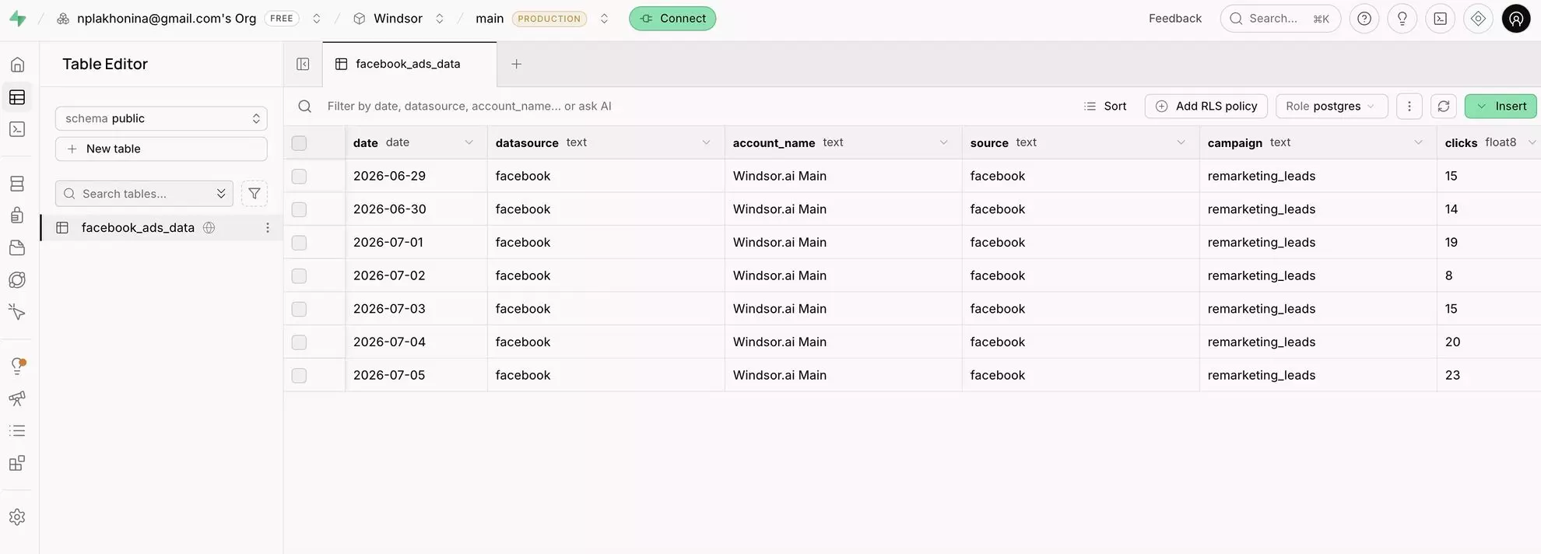Click the Feedback button
The height and width of the screenshot is (554, 1541).
pos(1174,19)
